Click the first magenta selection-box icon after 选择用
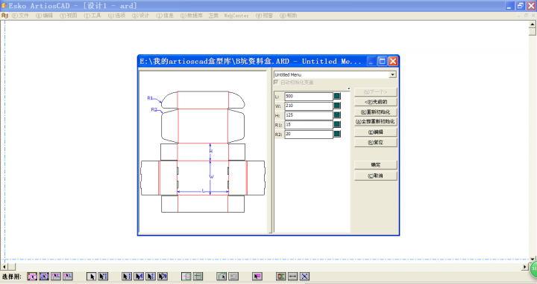537x284 pixels. 32,276
